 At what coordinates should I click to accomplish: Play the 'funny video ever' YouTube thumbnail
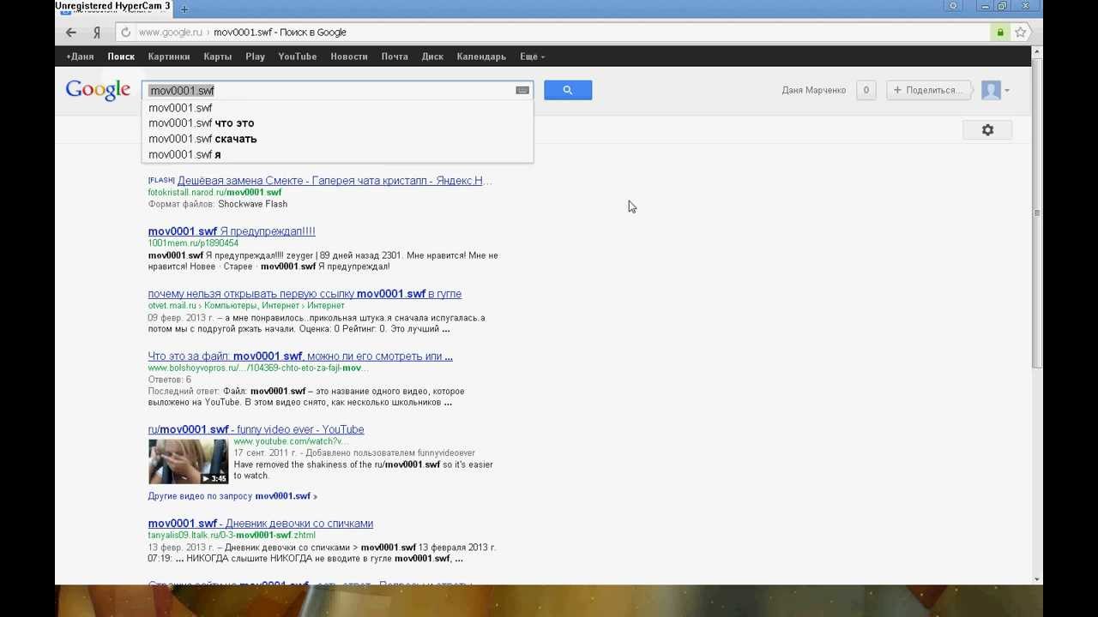[x=188, y=462]
